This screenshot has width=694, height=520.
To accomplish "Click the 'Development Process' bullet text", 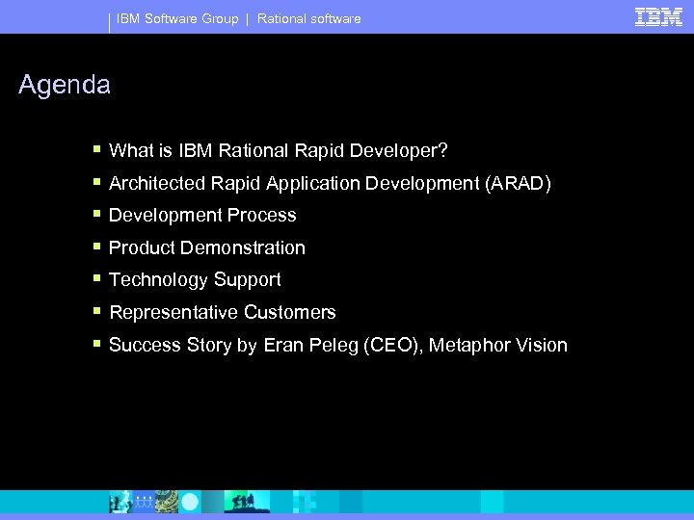I will [202, 216].
